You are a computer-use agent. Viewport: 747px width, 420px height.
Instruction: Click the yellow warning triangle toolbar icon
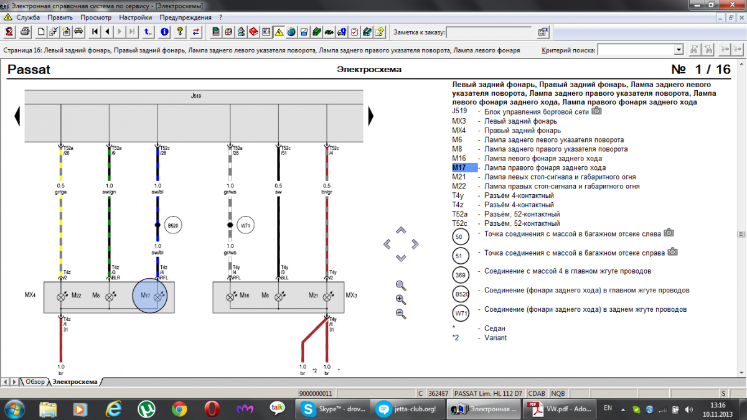point(278,31)
